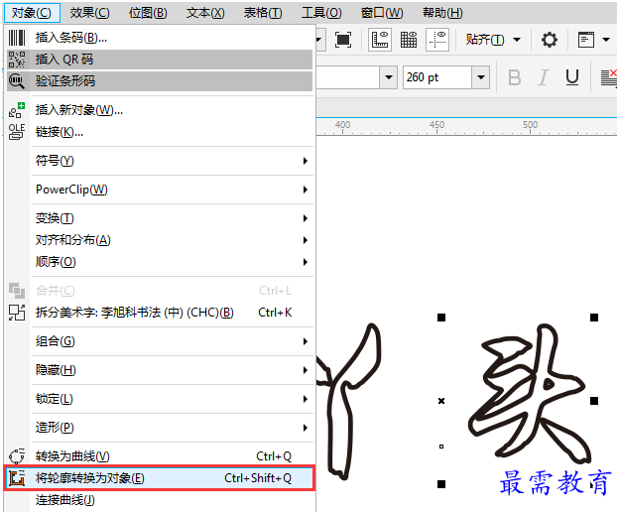This screenshot has height=514, width=620.
Task: Open options via the gear icon
Action: pos(550,40)
